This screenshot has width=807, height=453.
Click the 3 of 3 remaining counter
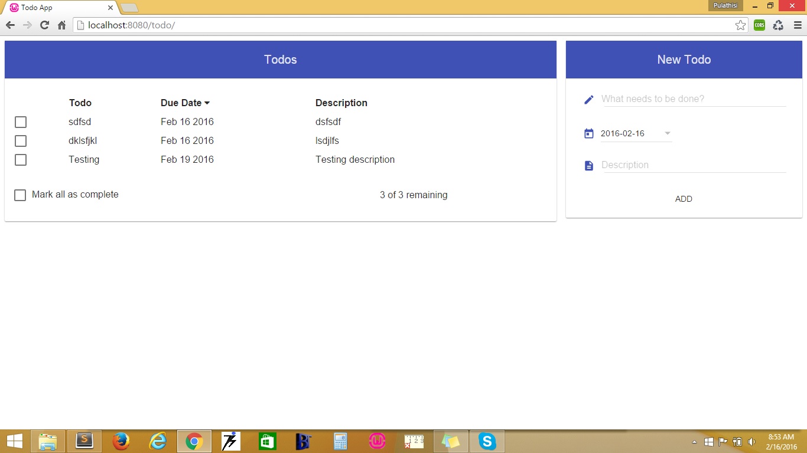tap(414, 195)
